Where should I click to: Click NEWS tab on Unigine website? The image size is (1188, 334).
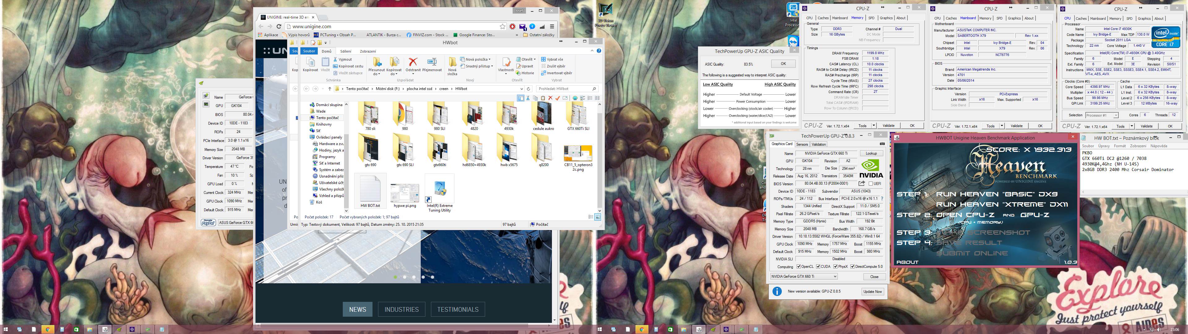(357, 309)
